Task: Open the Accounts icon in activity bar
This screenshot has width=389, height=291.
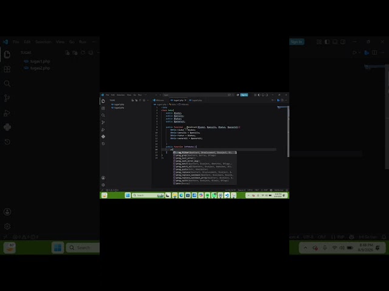Action: coord(103,178)
